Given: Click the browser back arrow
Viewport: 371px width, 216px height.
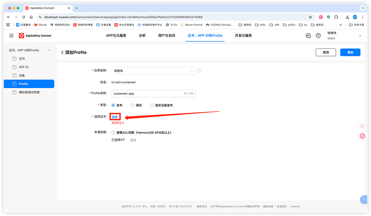Looking at the screenshot, I should 9,17.
